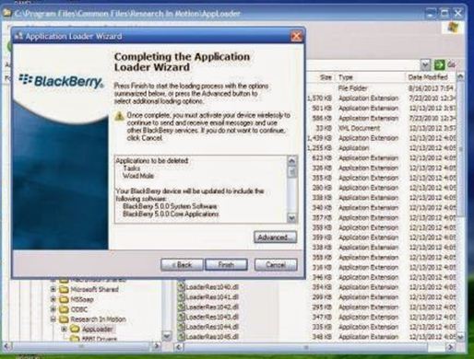Click the yellow warning icon in the wizard
This screenshot has width=474, height=359.
(x=119, y=116)
